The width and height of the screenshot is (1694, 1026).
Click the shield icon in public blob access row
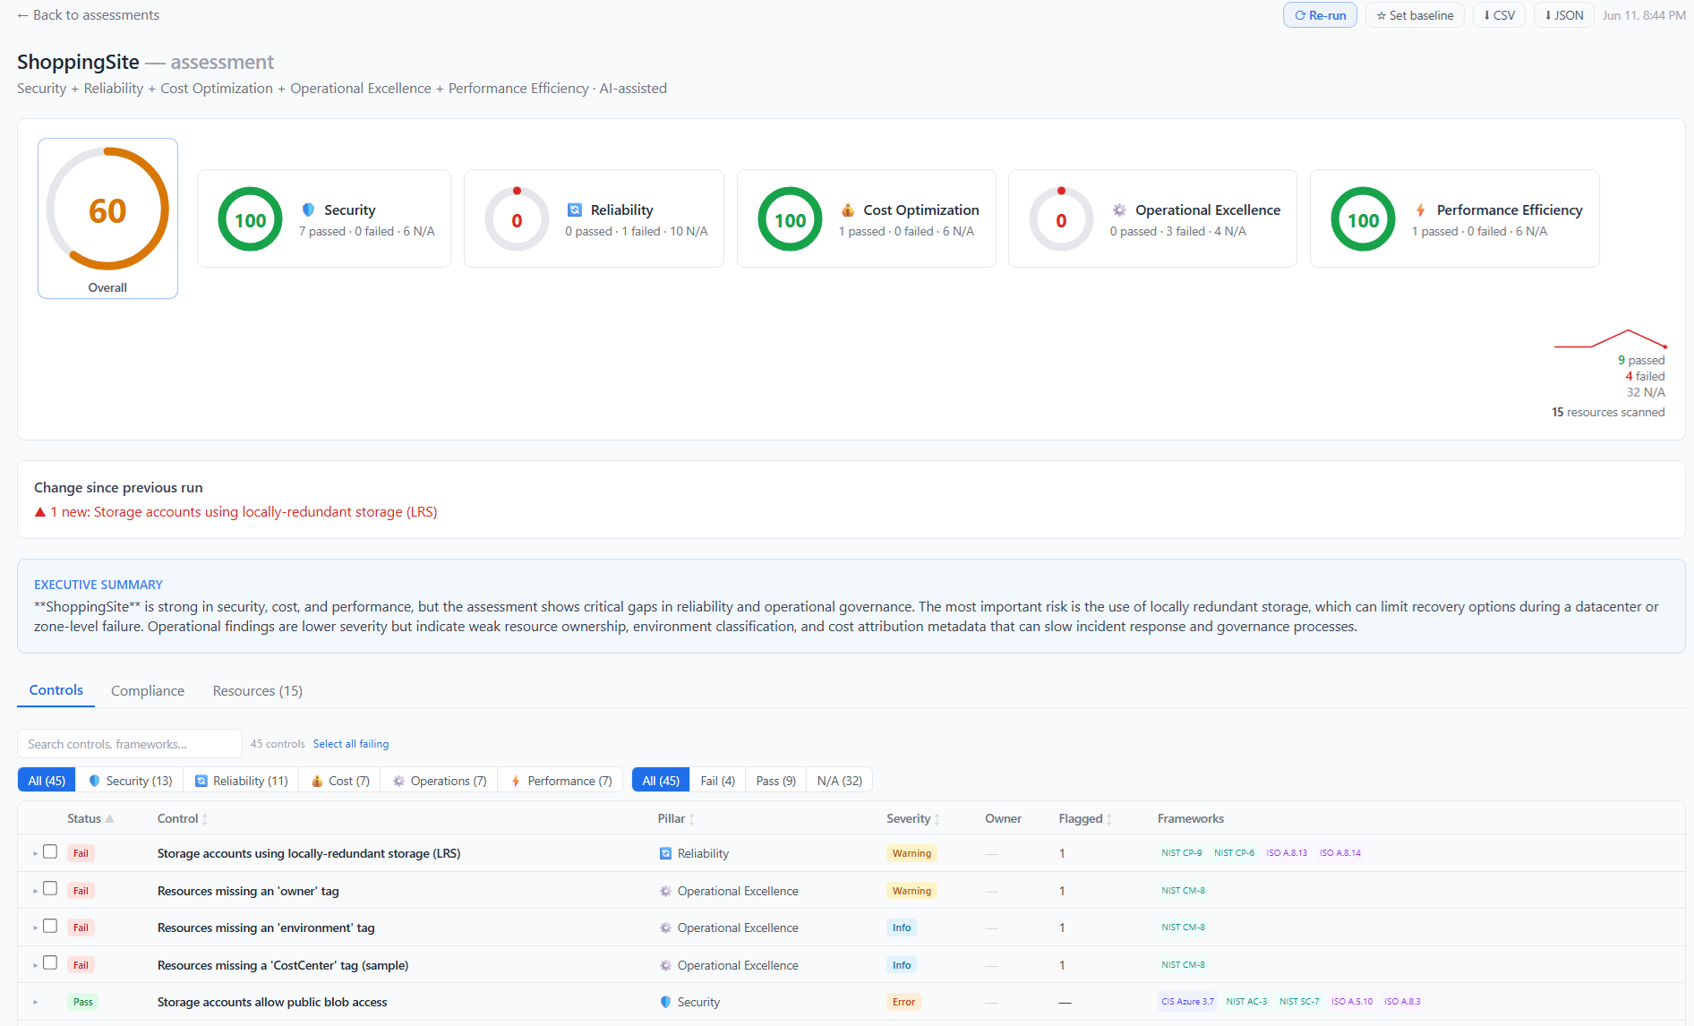665,1002
